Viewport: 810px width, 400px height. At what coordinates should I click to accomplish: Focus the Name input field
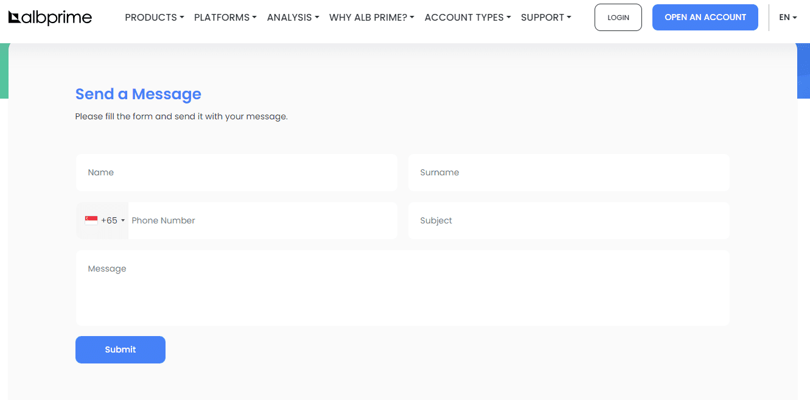point(236,172)
